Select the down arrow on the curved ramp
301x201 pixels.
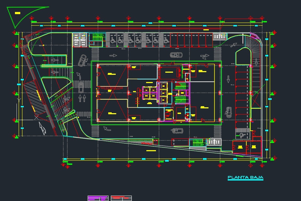256,62
